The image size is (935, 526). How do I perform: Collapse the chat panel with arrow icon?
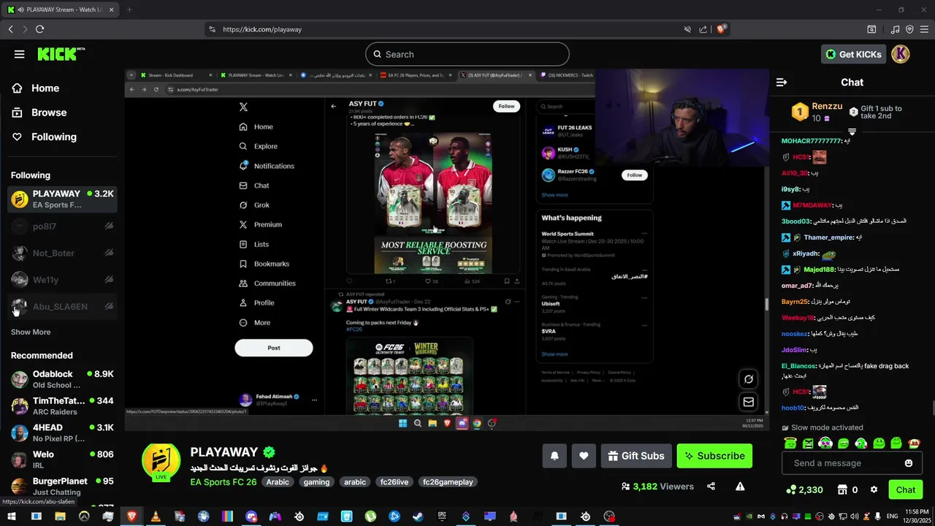coord(782,83)
